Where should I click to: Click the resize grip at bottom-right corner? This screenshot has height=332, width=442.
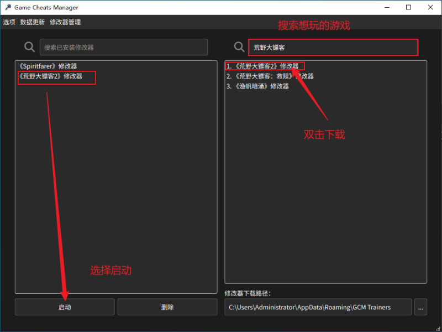pyautogui.click(x=438, y=328)
